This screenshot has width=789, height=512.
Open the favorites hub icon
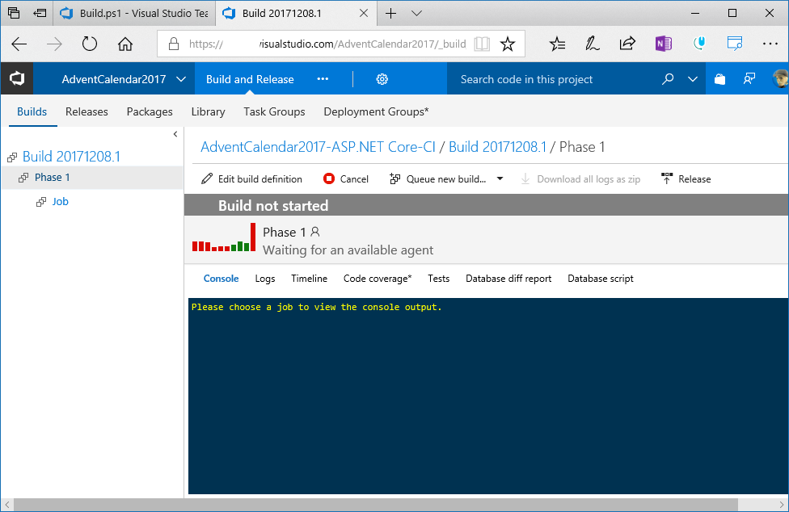tap(557, 44)
